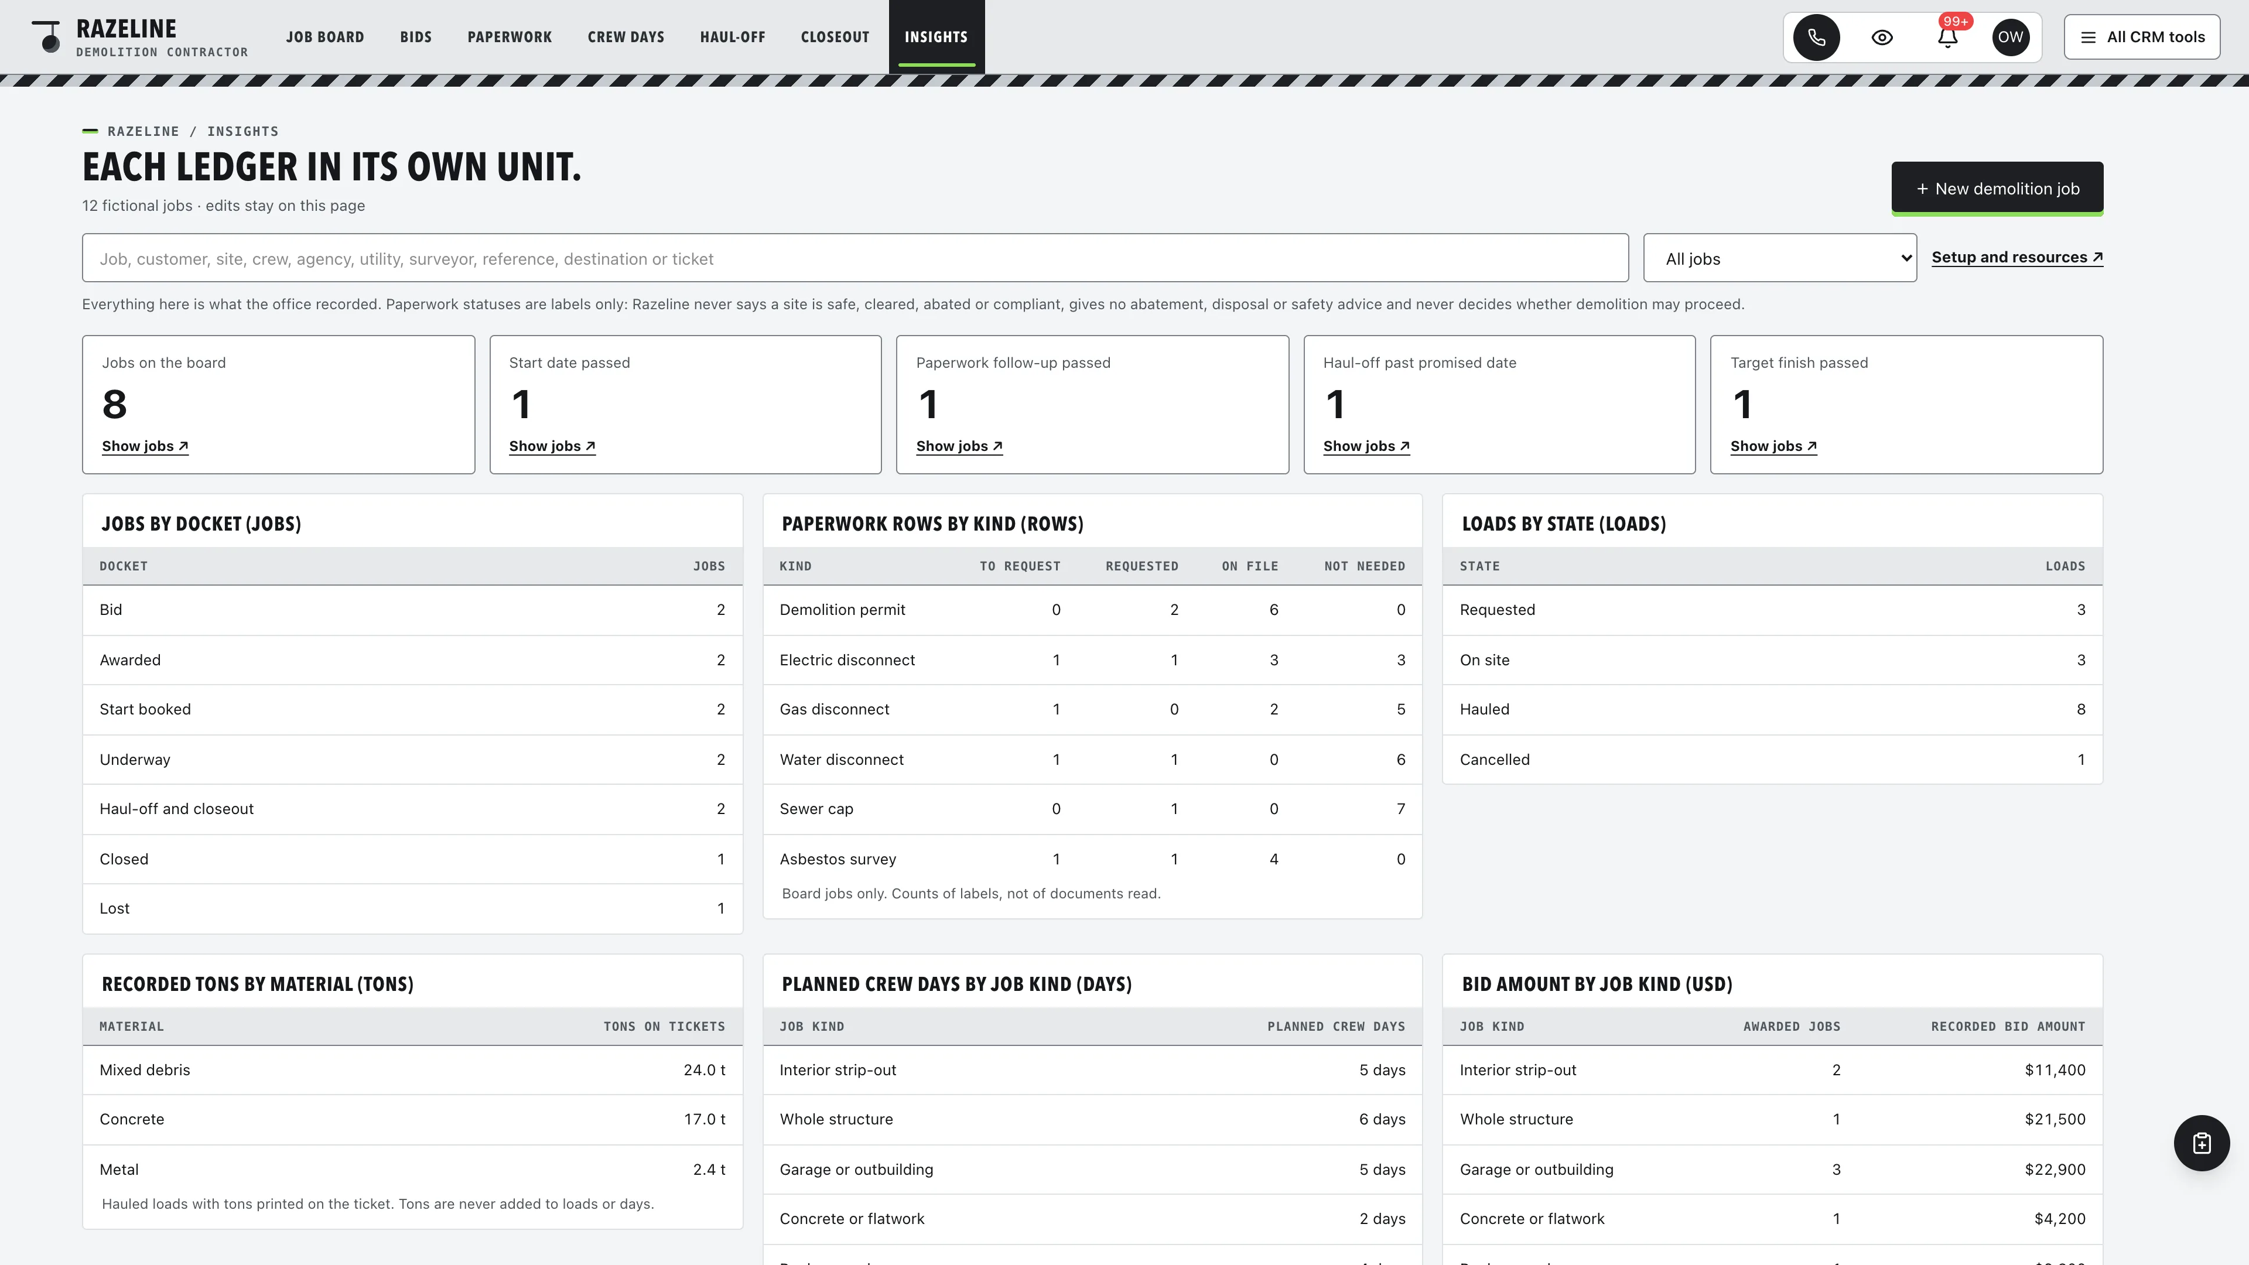Show jobs under Haul-off past promised date
The height and width of the screenshot is (1265, 2249).
click(x=1366, y=446)
